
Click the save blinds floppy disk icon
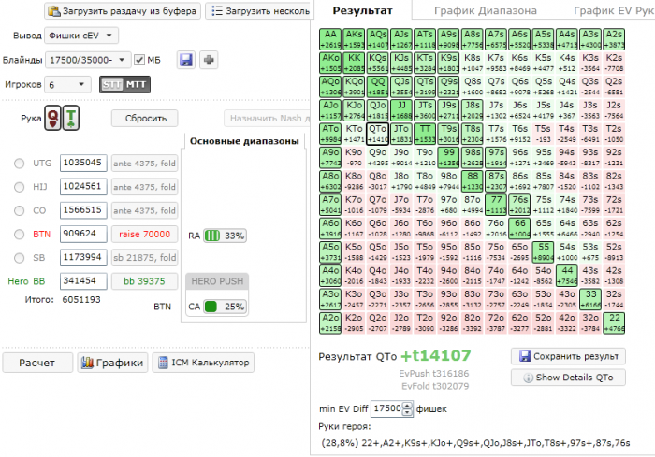tap(186, 60)
